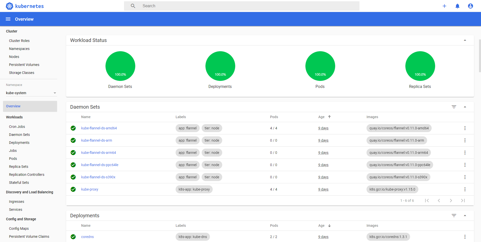Open the hamburger navigation menu
This screenshot has height=242, width=481.
click(x=8, y=19)
